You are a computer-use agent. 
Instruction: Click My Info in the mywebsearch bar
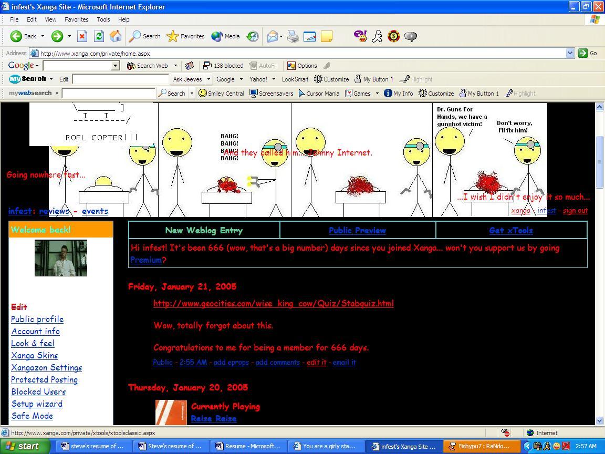pyautogui.click(x=399, y=94)
